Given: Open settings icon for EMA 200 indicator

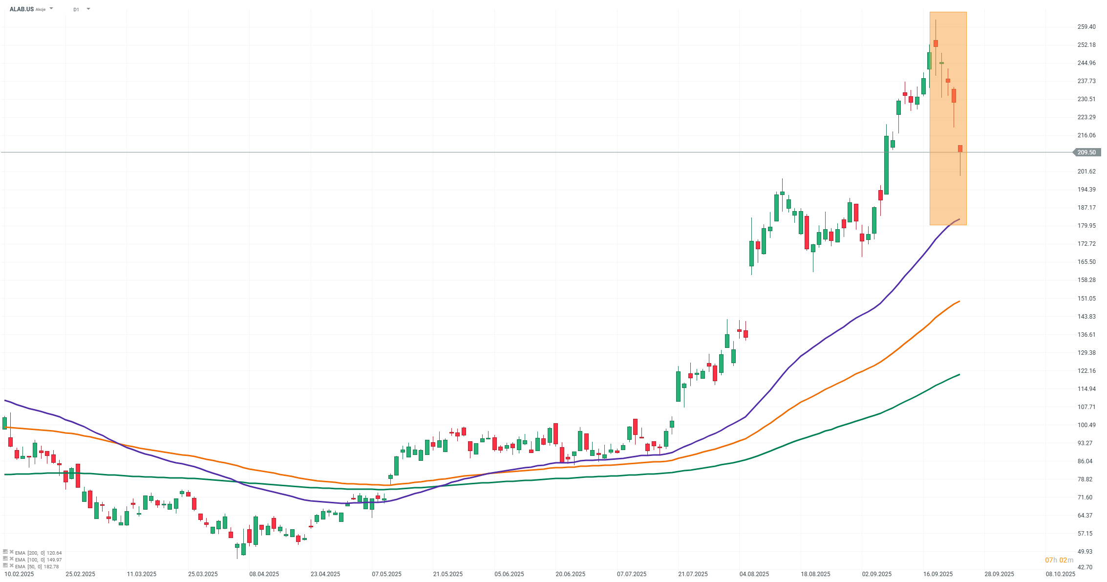Looking at the screenshot, I should pos(5,552).
